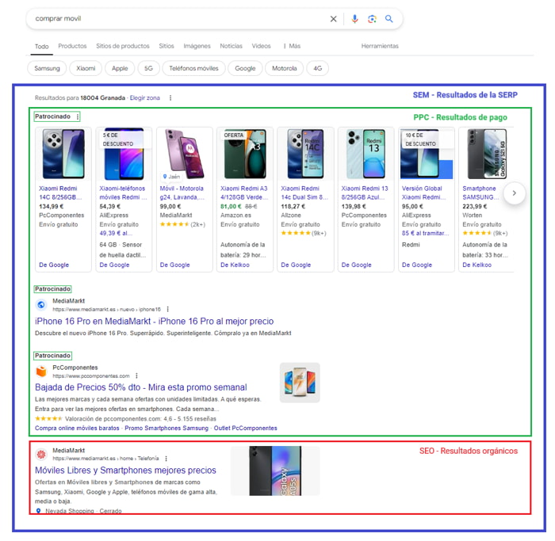Open Promo Smartphones Samsung sitelink
Image resolution: width=555 pixels, height=541 pixels.
pyautogui.click(x=166, y=429)
